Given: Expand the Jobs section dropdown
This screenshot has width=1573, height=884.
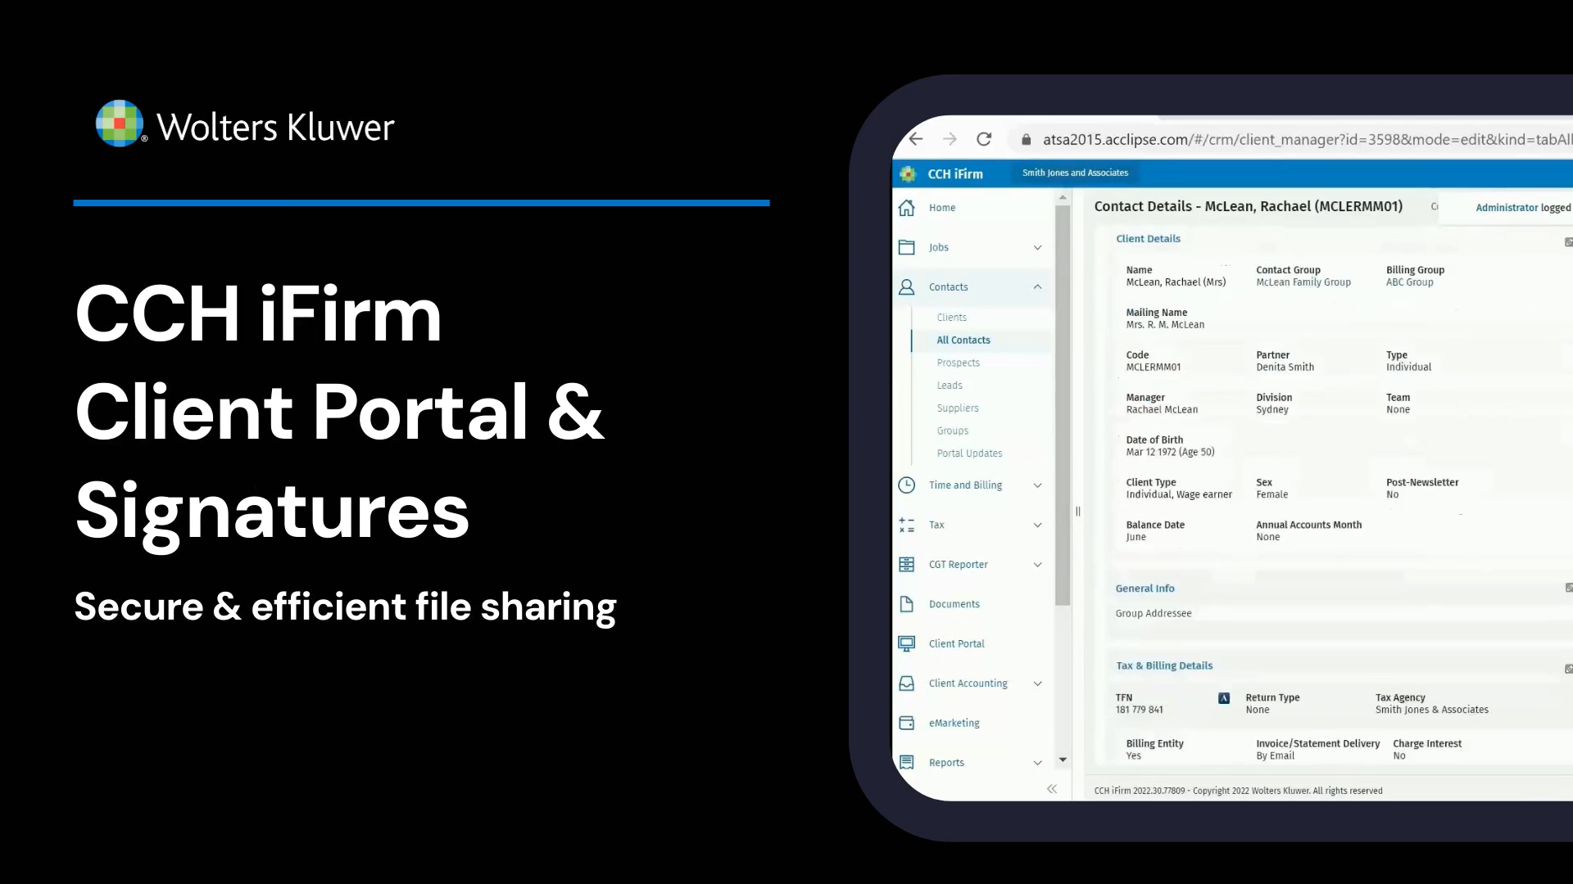Looking at the screenshot, I should [x=1038, y=246].
